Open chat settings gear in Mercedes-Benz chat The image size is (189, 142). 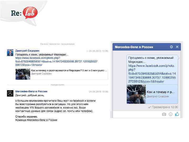[x=171, y=47]
